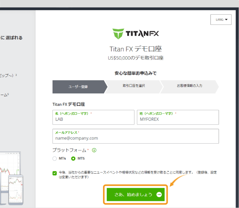239x208 pixels.
Task: Click the Titan FX デモ口座 form heading
Action: coord(69,104)
